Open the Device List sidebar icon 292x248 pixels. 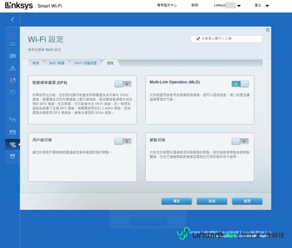coord(12,44)
